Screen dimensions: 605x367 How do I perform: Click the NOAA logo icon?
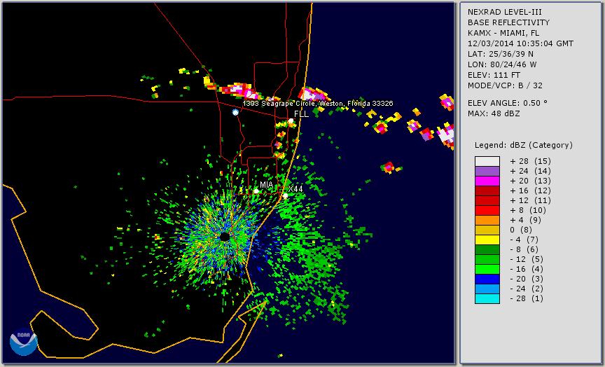pos(24,342)
